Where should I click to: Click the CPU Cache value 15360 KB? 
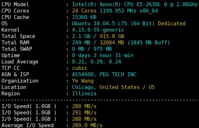pyautogui.click(x=84, y=17)
